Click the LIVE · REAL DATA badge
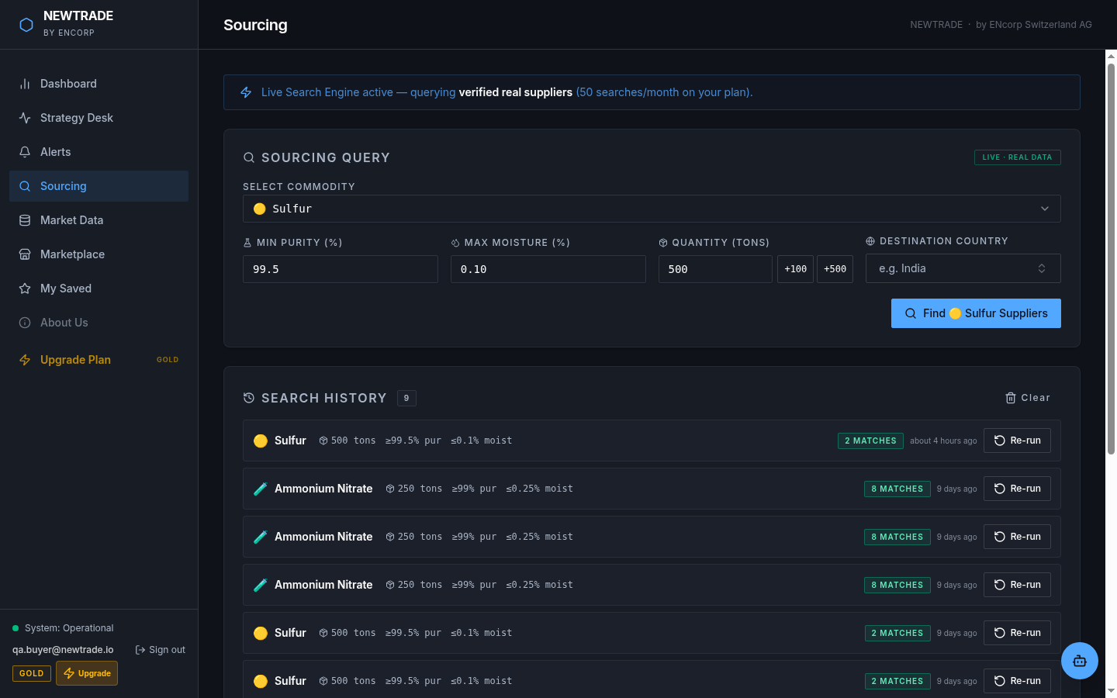The image size is (1117, 698). click(1017, 157)
